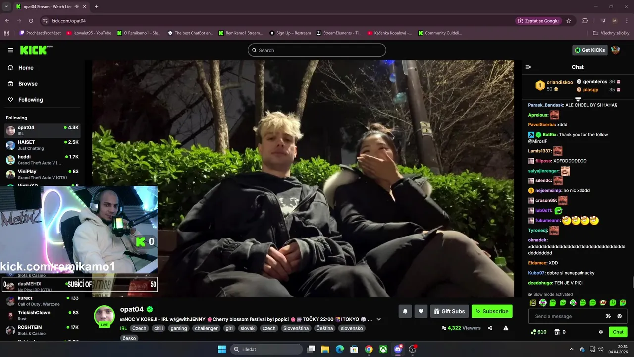Open the Chrome tab search dropdown

[x=6, y=6]
